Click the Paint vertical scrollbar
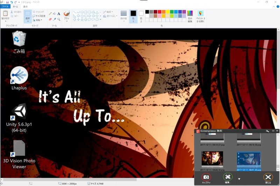 coord(278,60)
